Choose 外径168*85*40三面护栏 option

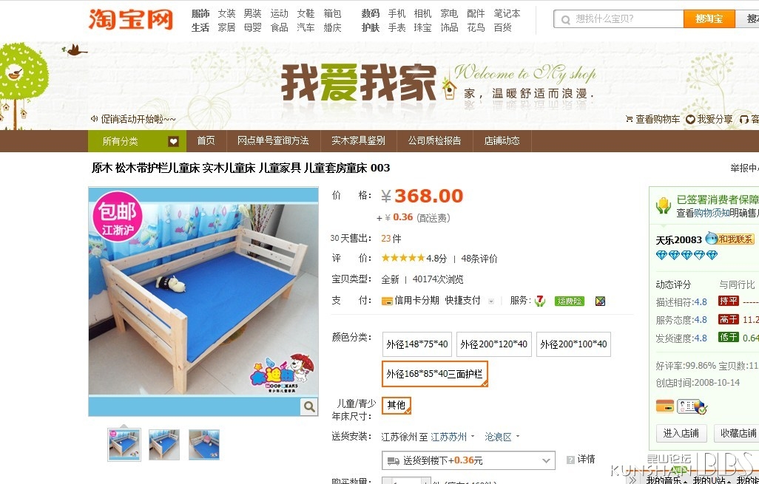435,374
